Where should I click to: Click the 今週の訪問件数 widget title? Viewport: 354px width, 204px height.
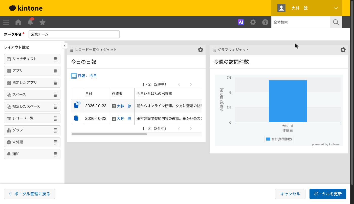click(231, 62)
